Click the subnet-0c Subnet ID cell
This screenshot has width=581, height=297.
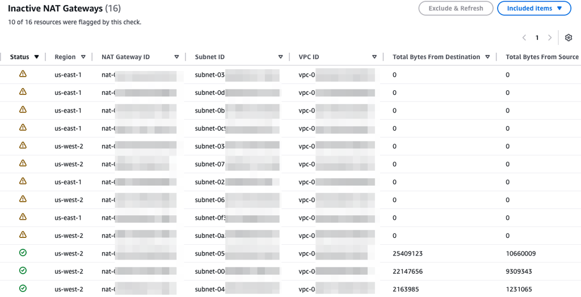coord(237,128)
